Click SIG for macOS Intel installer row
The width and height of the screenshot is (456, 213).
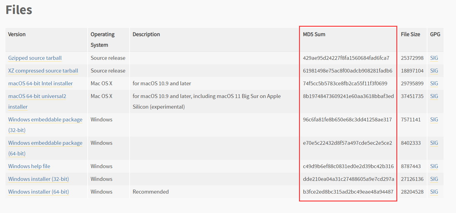(x=434, y=83)
